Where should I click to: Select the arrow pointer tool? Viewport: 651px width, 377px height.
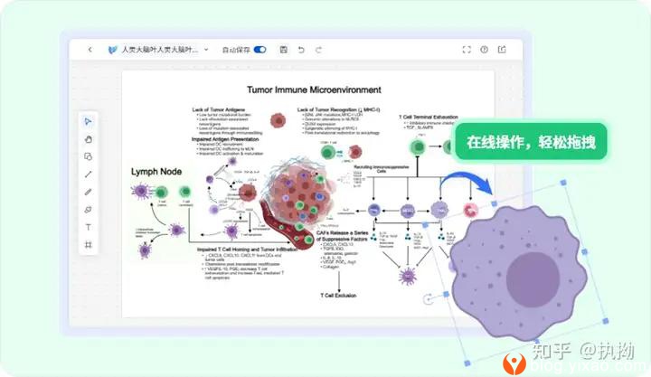tap(88, 122)
